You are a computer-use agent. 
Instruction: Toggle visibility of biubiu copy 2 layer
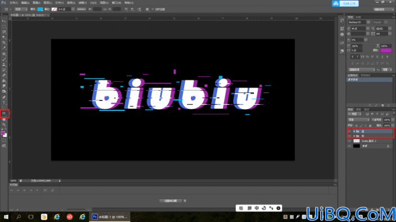[x=349, y=141]
